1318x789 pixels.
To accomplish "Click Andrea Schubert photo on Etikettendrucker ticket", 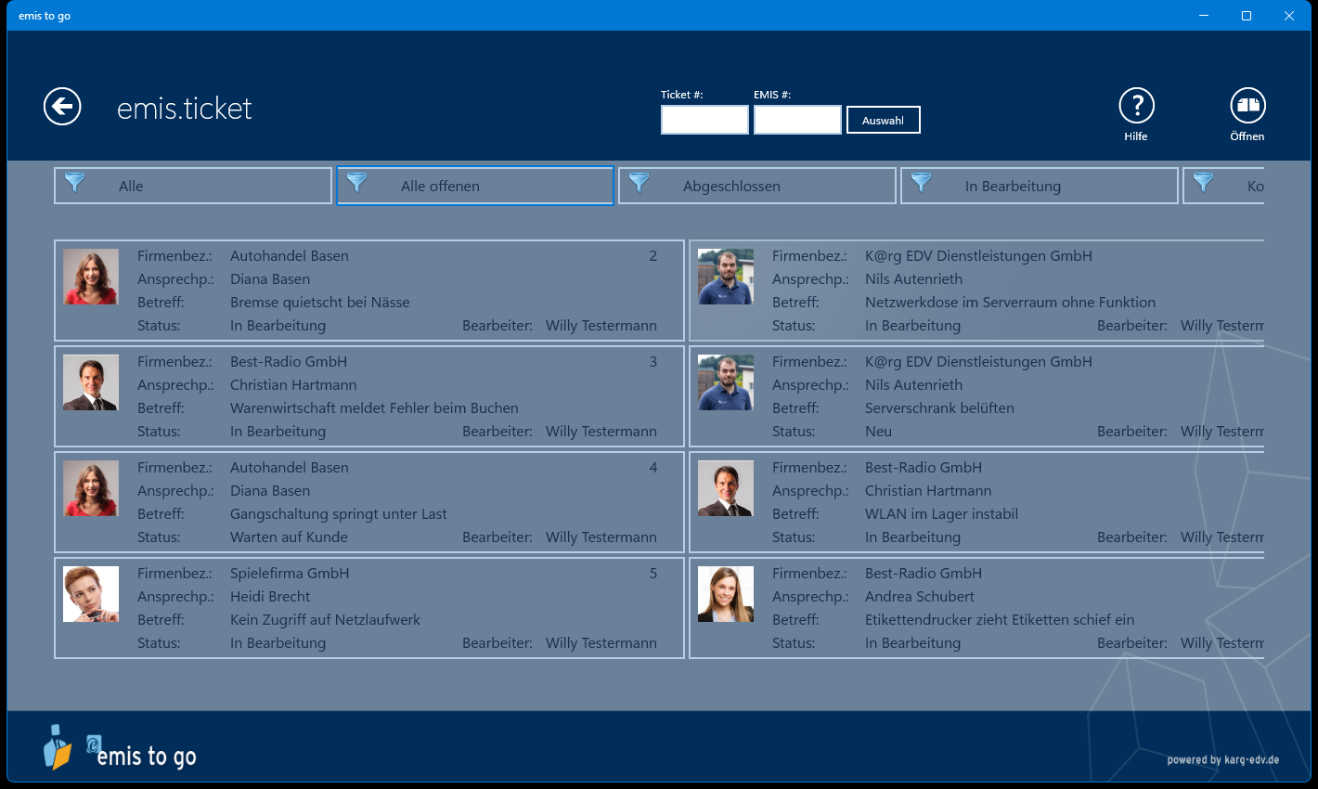I will click(726, 594).
